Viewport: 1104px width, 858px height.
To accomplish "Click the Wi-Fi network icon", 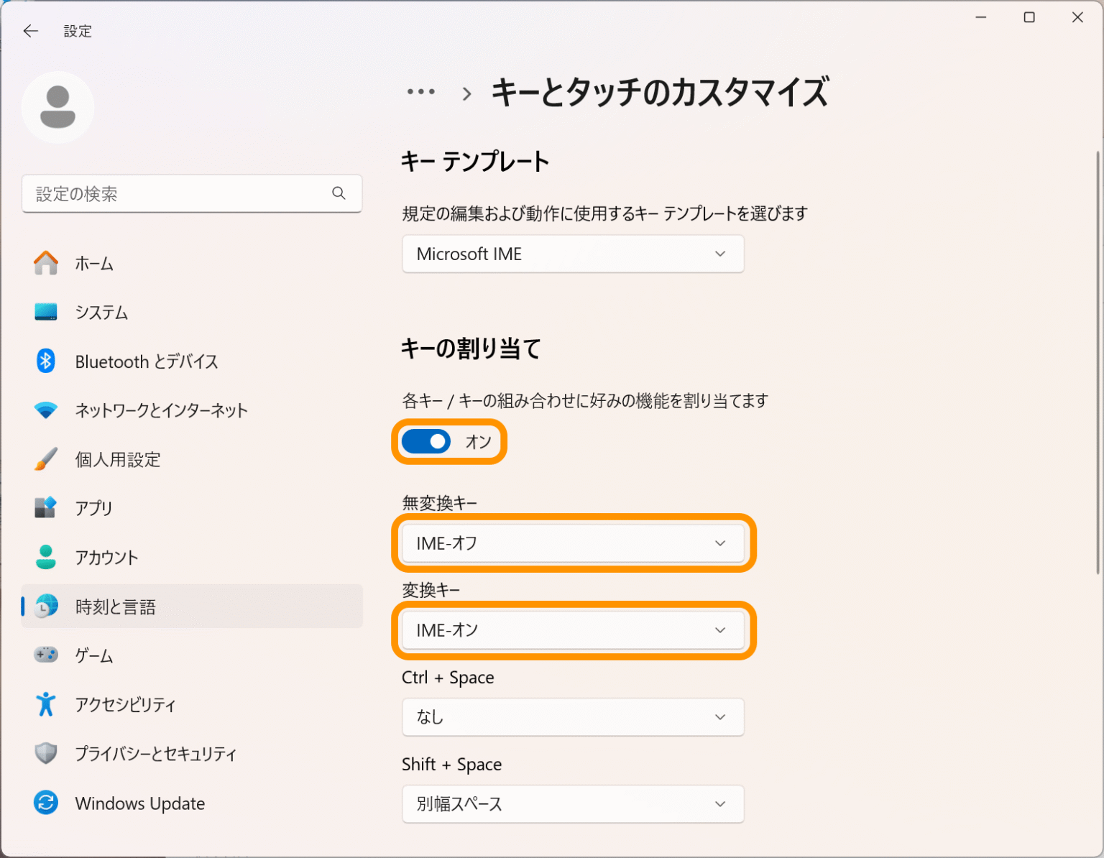I will click(x=46, y=410).
